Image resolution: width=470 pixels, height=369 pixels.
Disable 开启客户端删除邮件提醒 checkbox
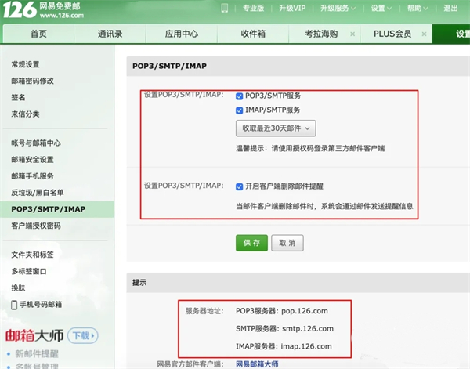(240, 186)
